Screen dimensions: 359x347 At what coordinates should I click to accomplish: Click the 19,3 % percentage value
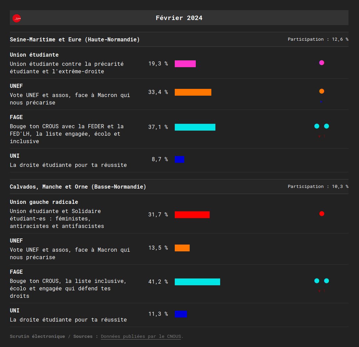158,63
